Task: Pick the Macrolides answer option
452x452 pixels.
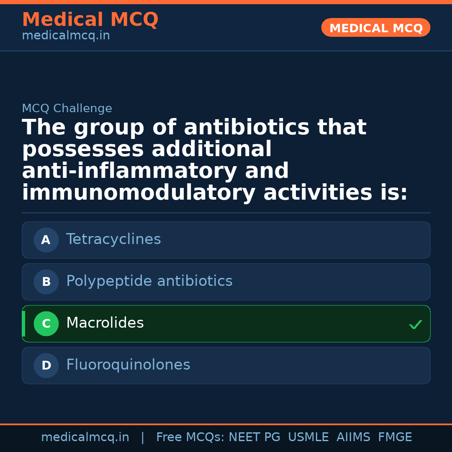Action: (x=105, y=323)
